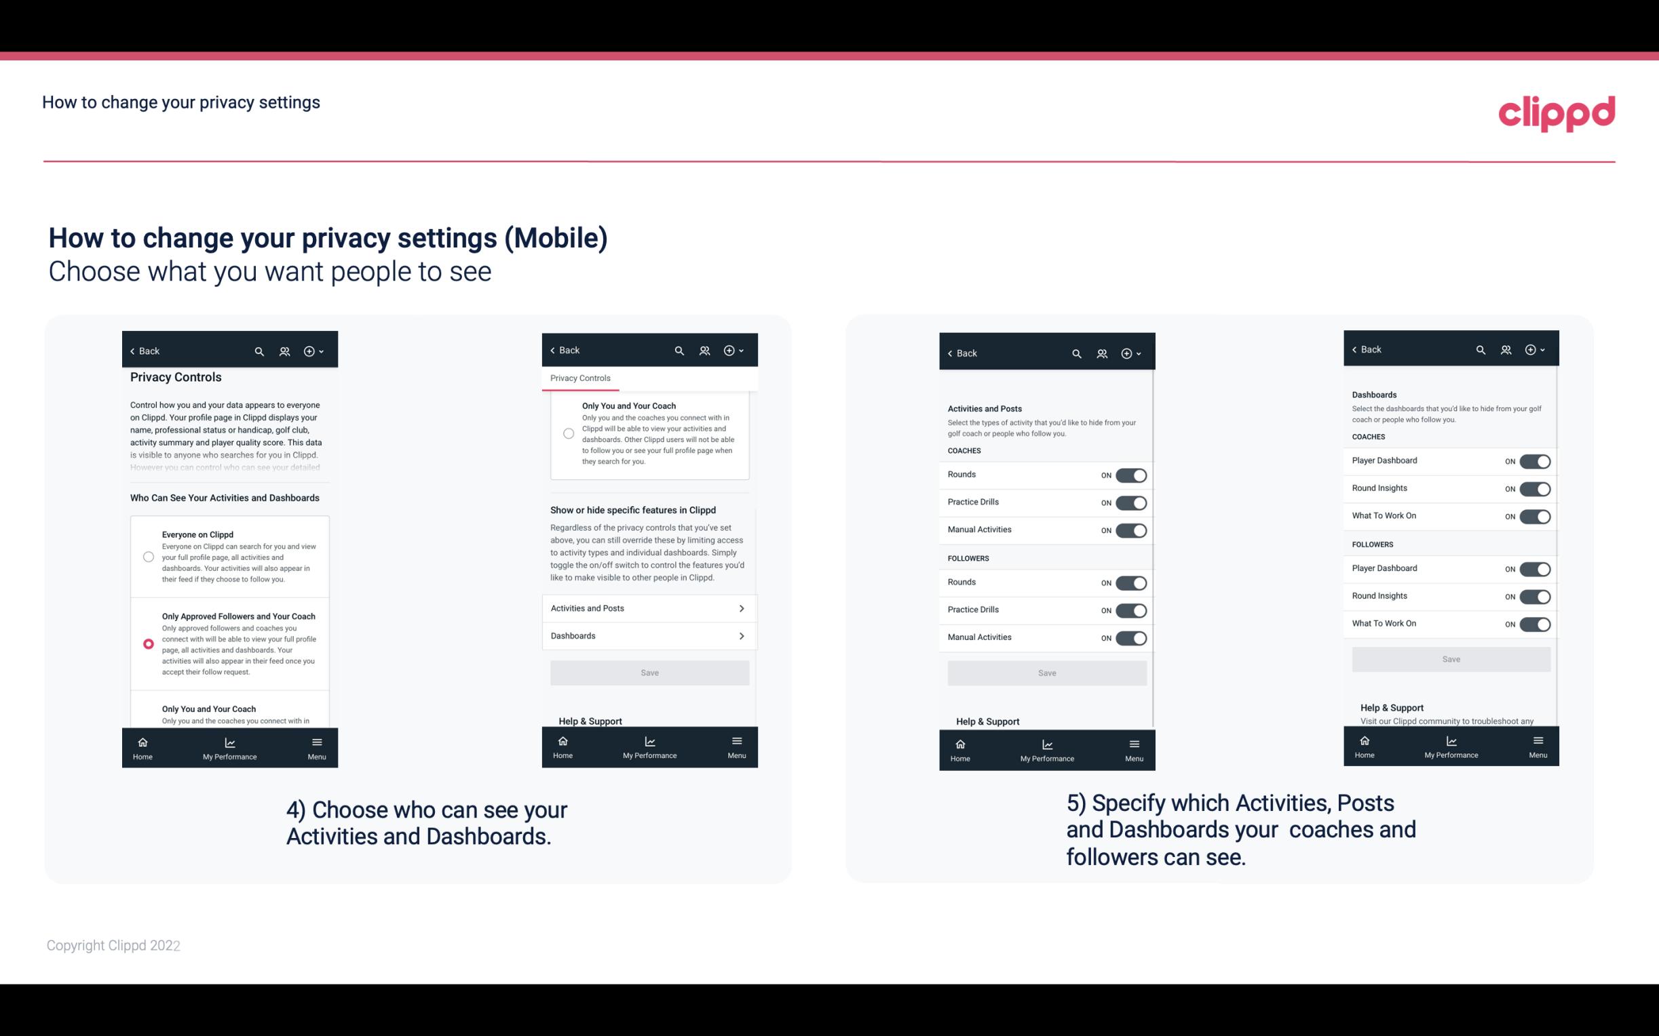The image size is (1659, 1036).
Task: Select Everyone on Clippd visibility option
Action: tap(148, 555)
